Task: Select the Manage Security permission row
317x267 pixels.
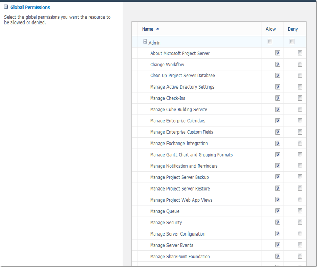Action: pyautogui.click(x=166, y=223)
